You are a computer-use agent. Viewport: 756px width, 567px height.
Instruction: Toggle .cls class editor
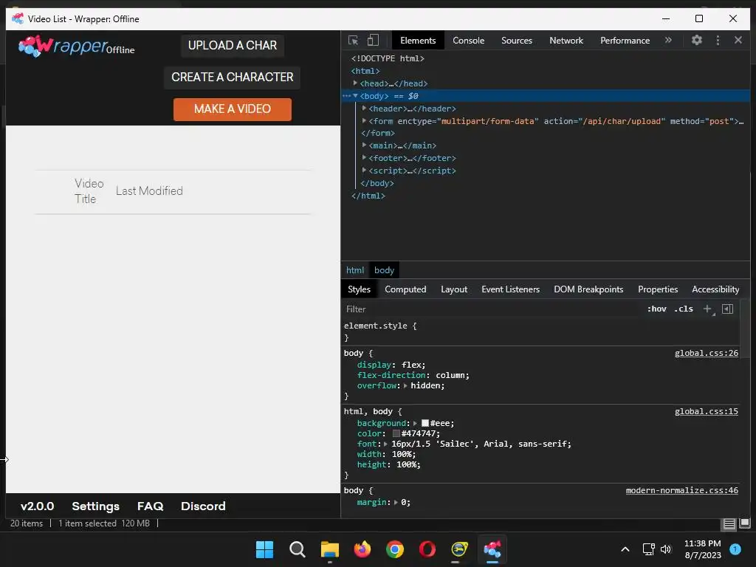(684, 309)
